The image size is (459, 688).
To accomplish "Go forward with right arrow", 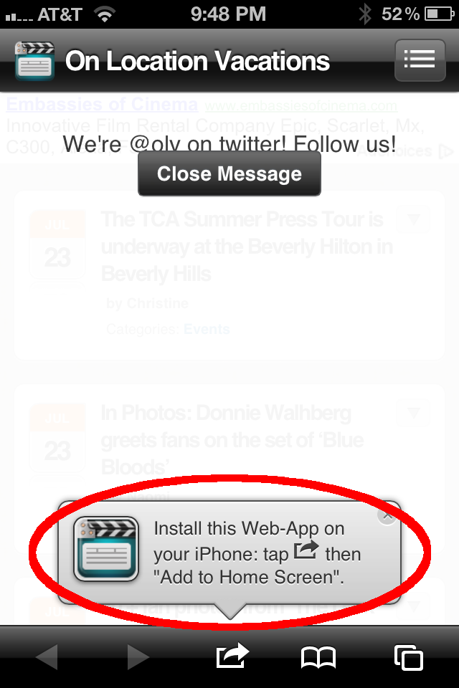I will pos(138,657).
